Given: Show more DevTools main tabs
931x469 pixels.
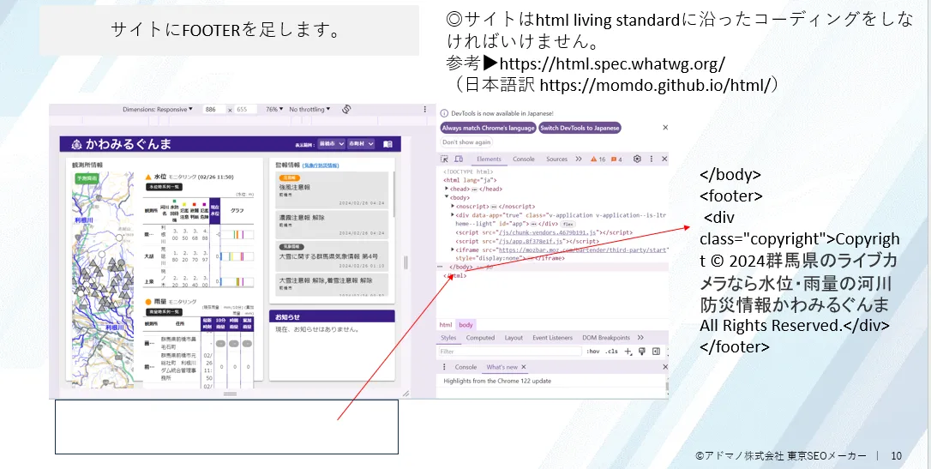Looking at the screenshot, I should coord(578,159).
